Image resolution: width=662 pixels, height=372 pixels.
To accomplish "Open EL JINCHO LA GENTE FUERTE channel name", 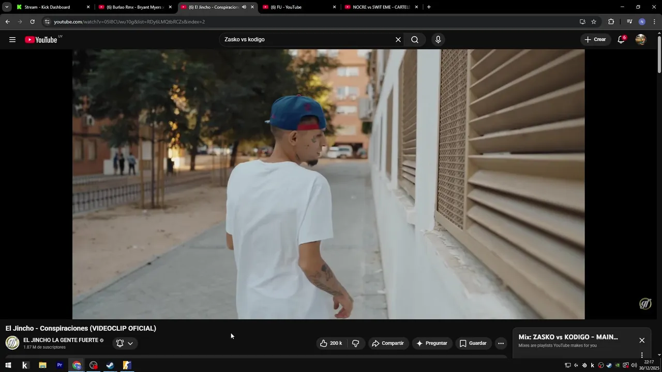I will tap(61, 340).
